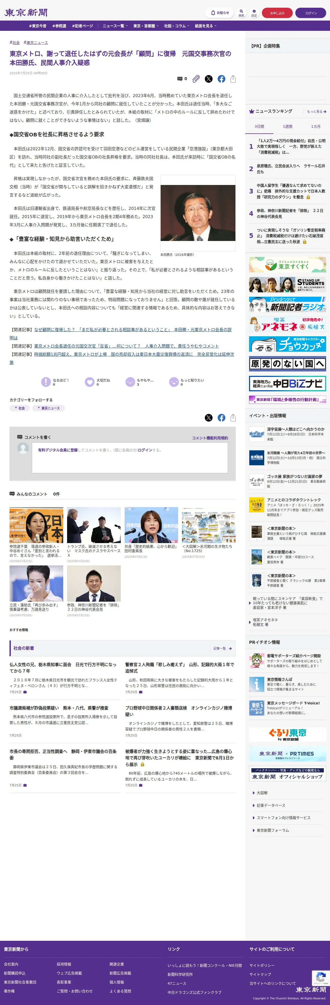Open the STAND UP STUDENTS banner
The height and width of the screenshot is (1005, 330).
287,285
